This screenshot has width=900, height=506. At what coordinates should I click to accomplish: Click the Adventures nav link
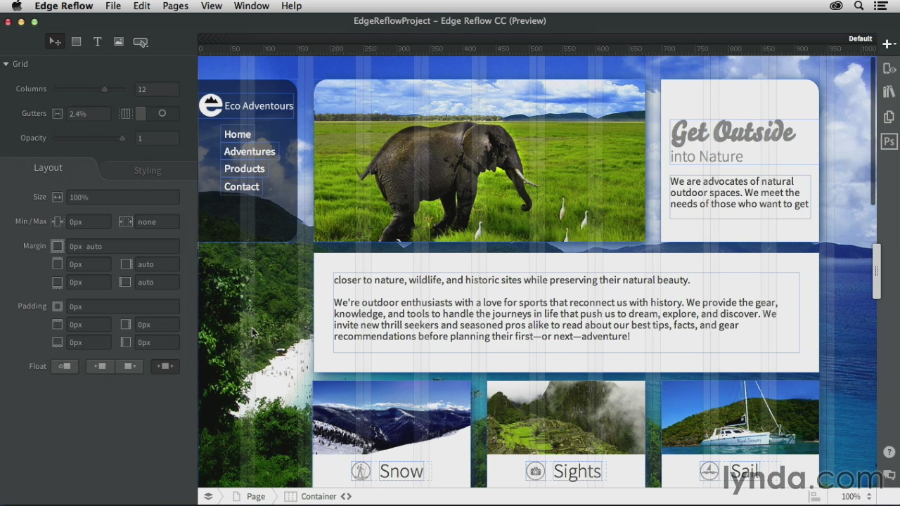(250, 152)
